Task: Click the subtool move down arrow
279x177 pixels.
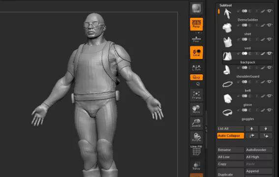Action: (x=266, y=128)
